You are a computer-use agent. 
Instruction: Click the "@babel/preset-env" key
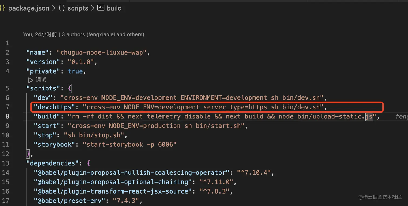click(69, 201)
